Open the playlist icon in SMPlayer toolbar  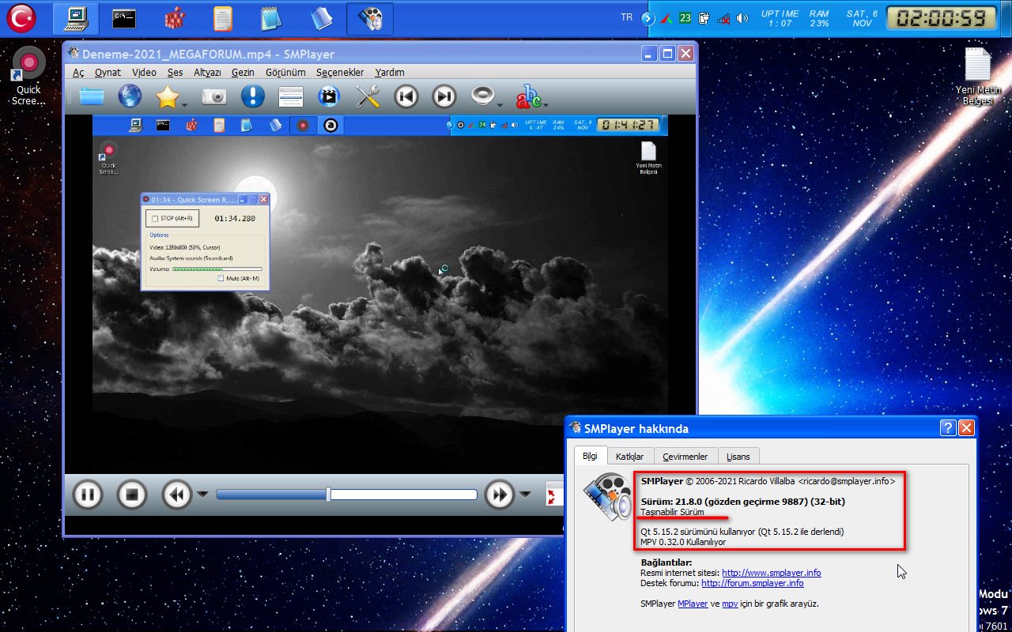(291, 97)
